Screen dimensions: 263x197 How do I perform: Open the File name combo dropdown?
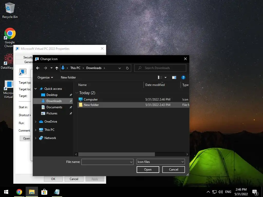131,162
